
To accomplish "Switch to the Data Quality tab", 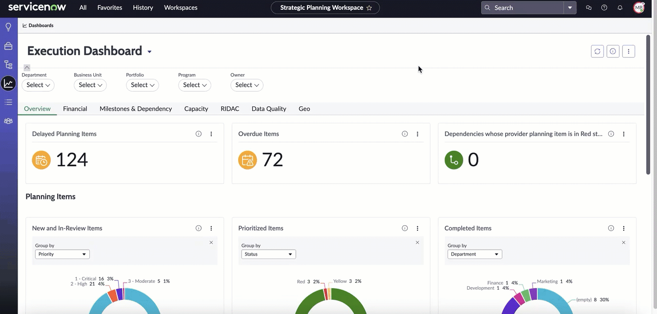I will (x=269, y=109).
